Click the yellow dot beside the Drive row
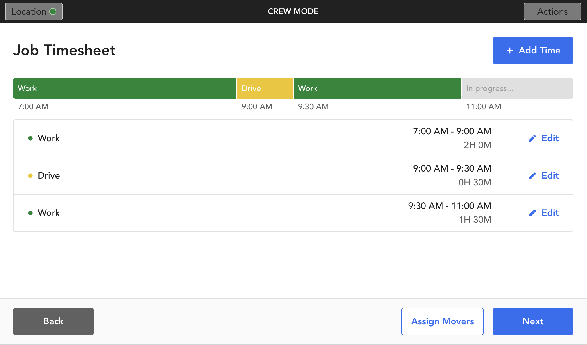The height and width of the screenshot is (345, 587). pyautogui.click(x=30, y=176)
